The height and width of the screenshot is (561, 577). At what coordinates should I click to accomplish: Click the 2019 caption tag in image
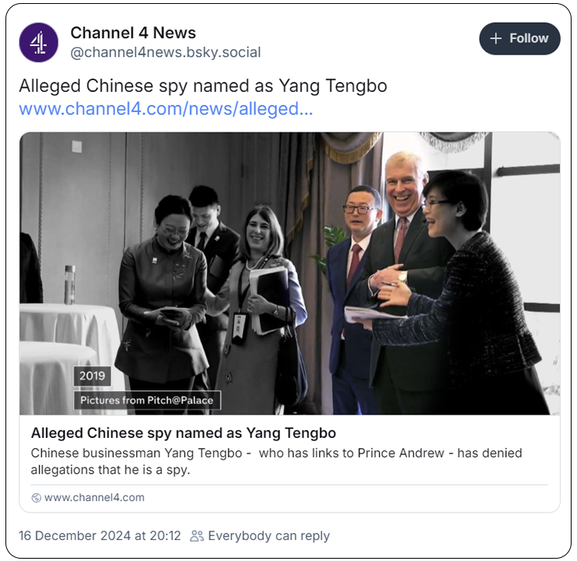coord(92,376)
